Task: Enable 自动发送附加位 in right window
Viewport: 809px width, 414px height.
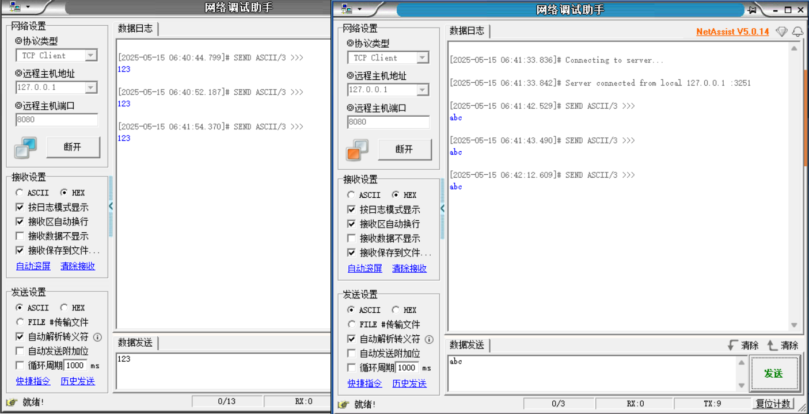Action: [351, 353]
